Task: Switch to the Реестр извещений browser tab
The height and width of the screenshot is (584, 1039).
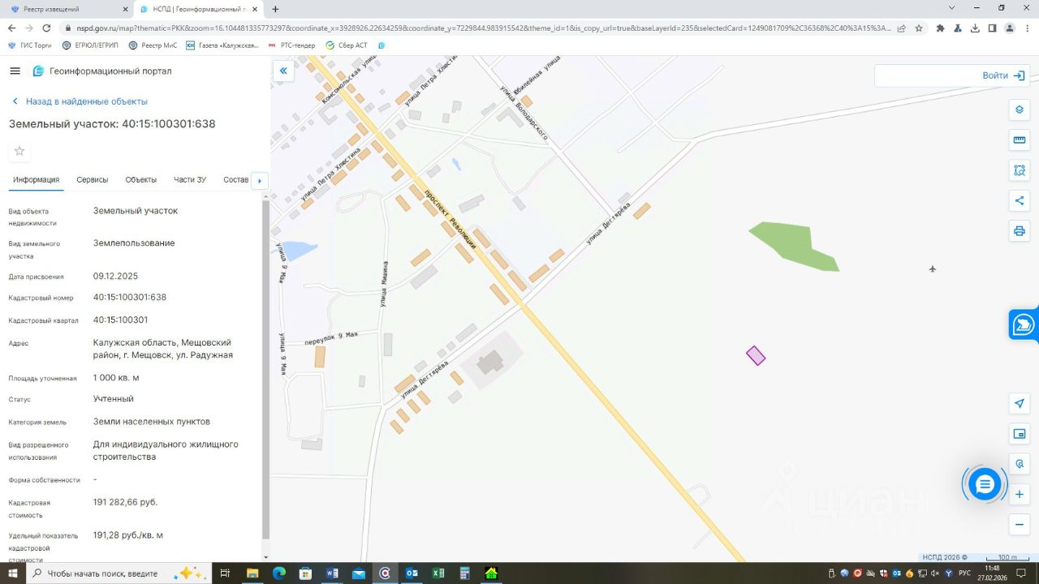Action: tap(67, 9)
